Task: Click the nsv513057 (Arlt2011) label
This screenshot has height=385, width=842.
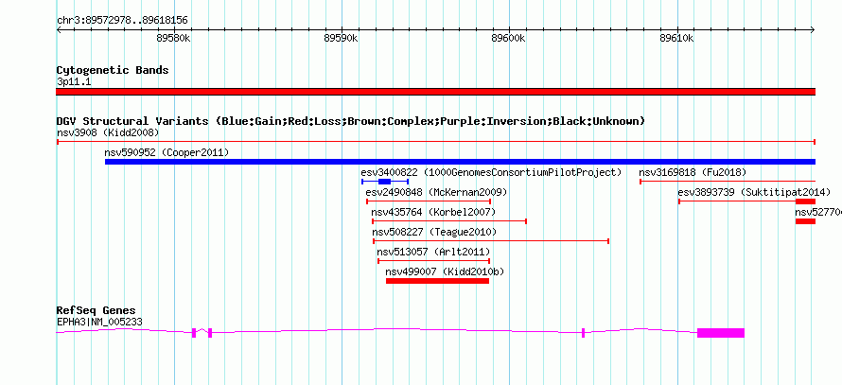Action: coord(433,252)
